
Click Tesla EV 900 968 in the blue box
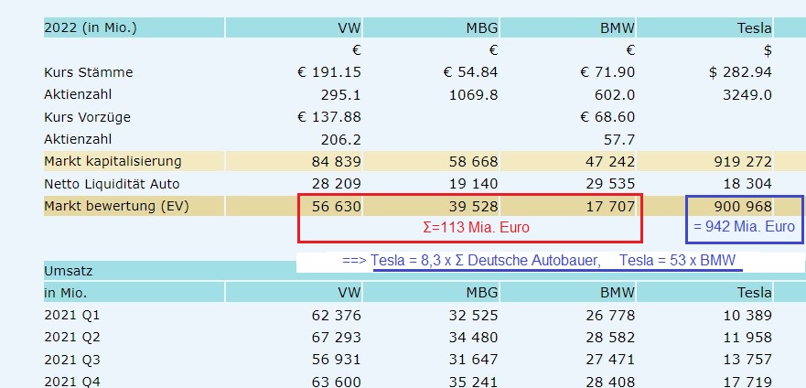(735, 207)
